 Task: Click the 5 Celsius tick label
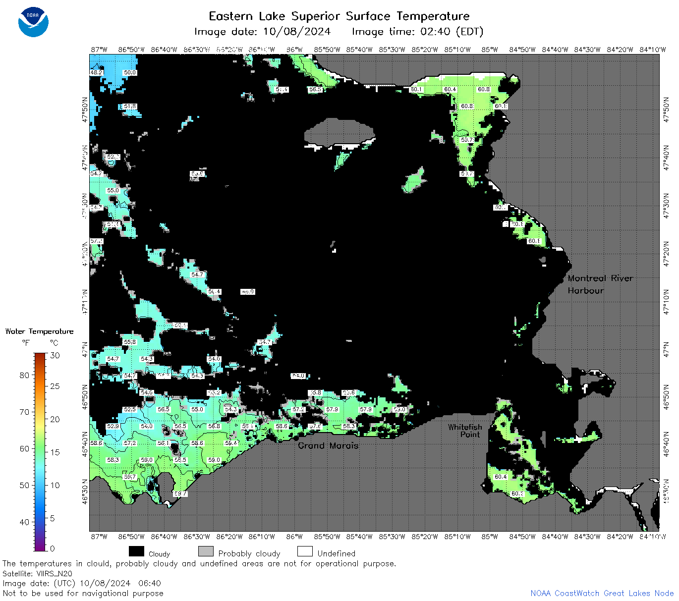coord(53,518)
